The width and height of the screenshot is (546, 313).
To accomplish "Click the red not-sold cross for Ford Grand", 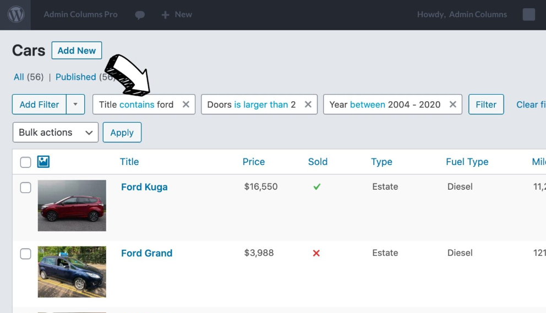I will tap(316, 253).
